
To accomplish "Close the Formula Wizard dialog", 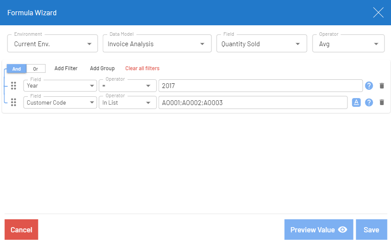I will click(x=378, y=13).
